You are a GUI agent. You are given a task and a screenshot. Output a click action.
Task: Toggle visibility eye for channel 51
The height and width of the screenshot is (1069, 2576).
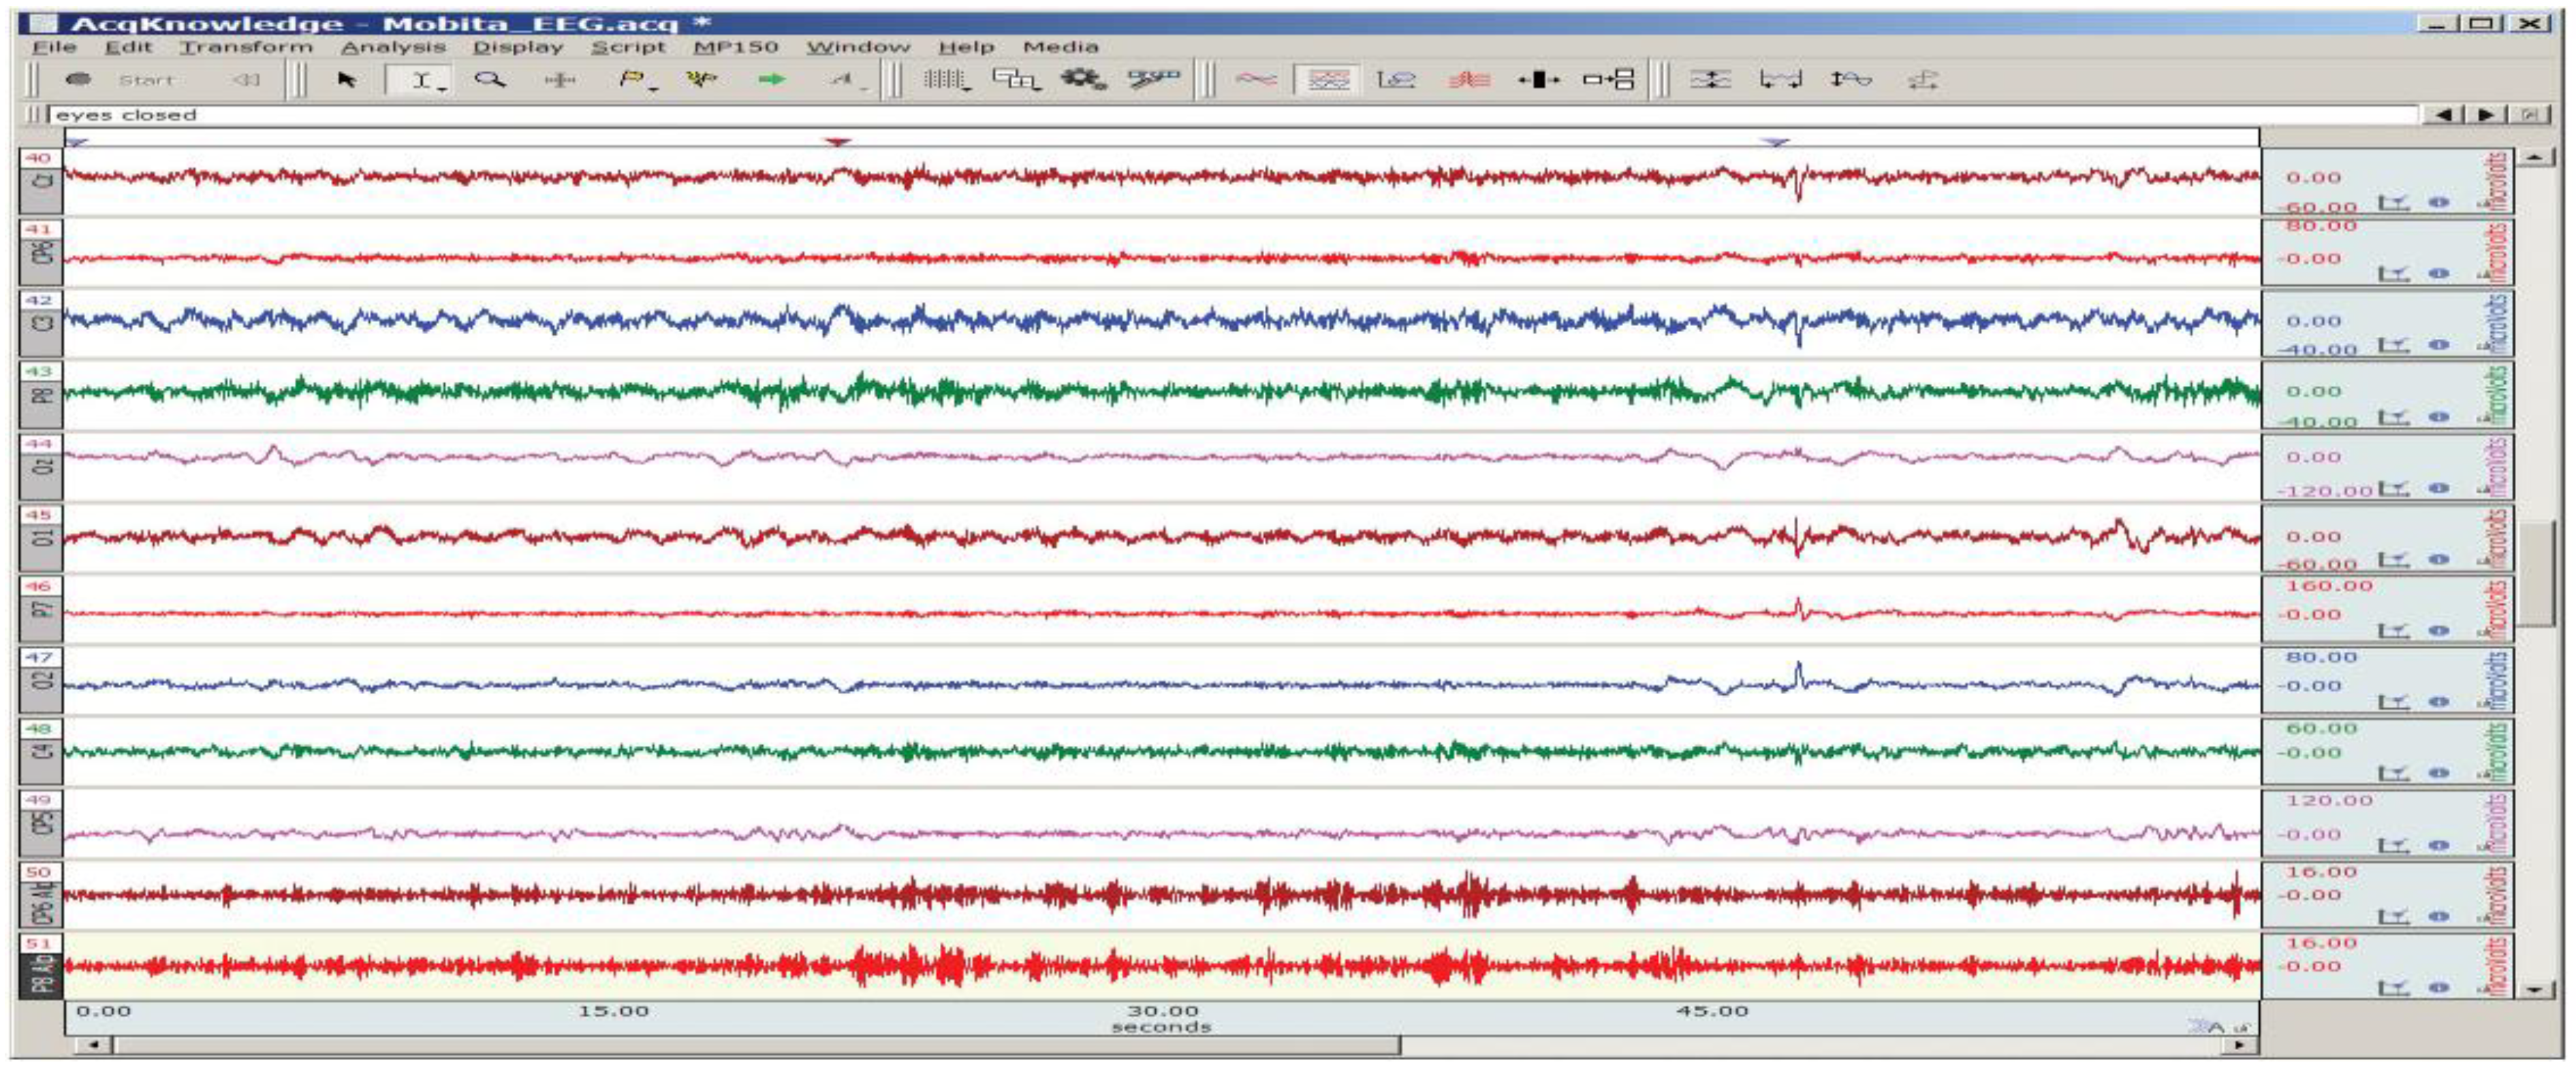(x=2439, y=987)
